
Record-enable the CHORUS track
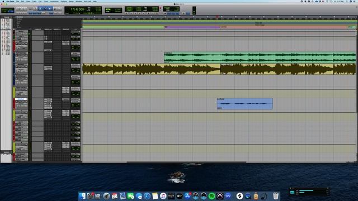coord(17,102)
